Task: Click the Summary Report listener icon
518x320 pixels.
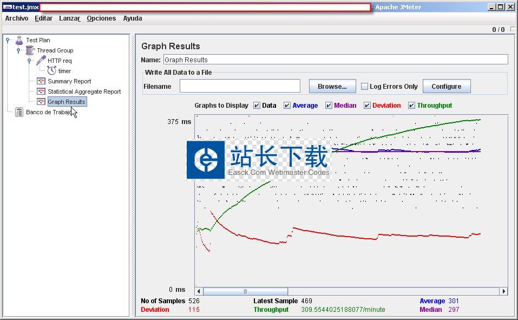Action: (41, 81)
